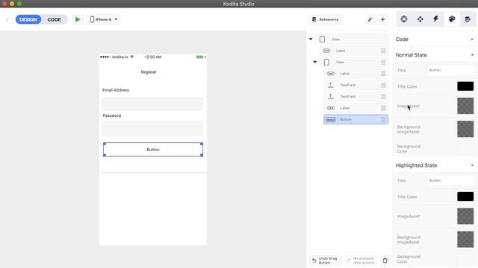The height and width of the screenshot is (268, 478).
Task: Choose Highlighted State ImageAsset thumbnail
Action: pos(465,217)
